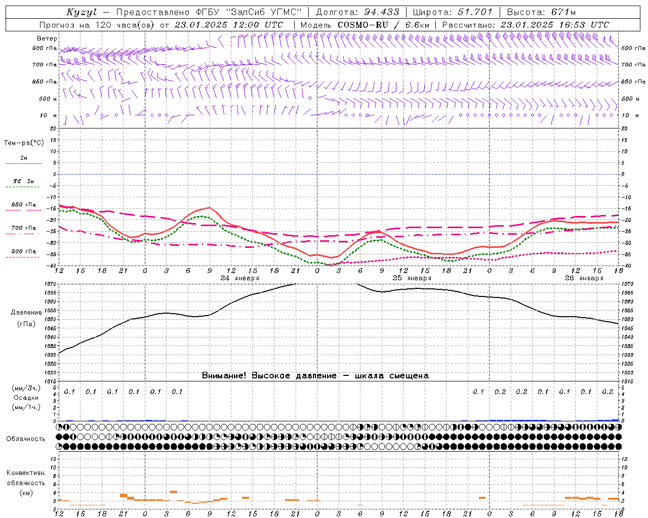Click the "Облачность" cloud cover label
648x518 pixels.
26,439
